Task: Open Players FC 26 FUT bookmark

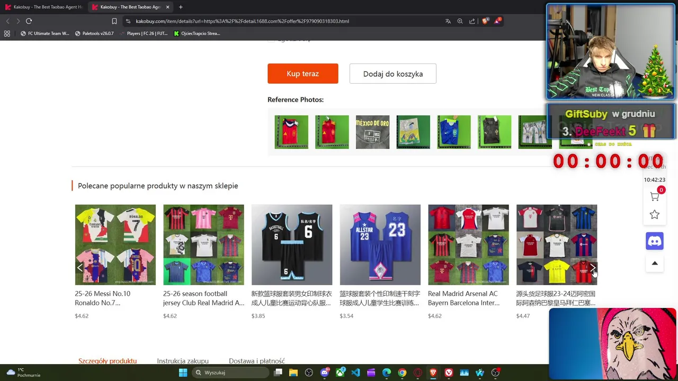Action: pos(143,33)
